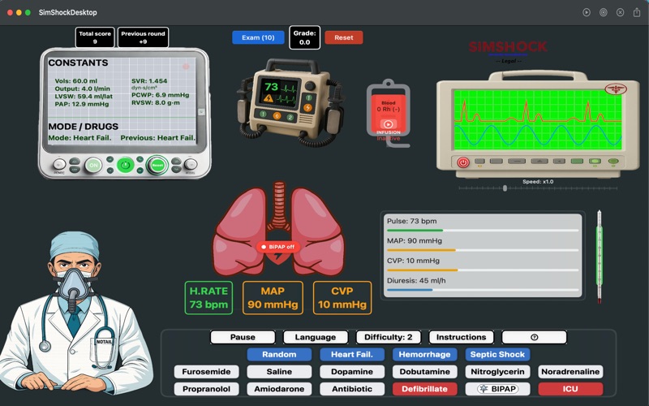
Task: Click the Pause button
Action: [243, 337]
